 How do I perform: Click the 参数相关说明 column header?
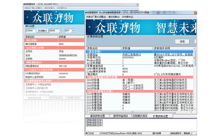(x=173, y=48)
